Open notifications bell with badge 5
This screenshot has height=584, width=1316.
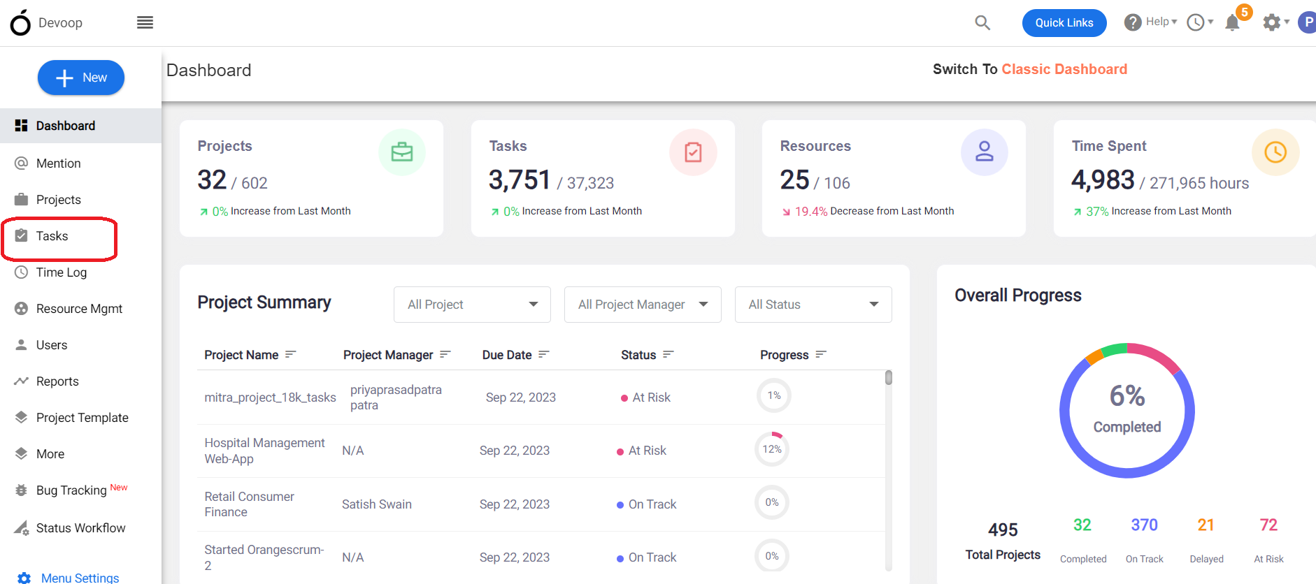[1233, 22]
